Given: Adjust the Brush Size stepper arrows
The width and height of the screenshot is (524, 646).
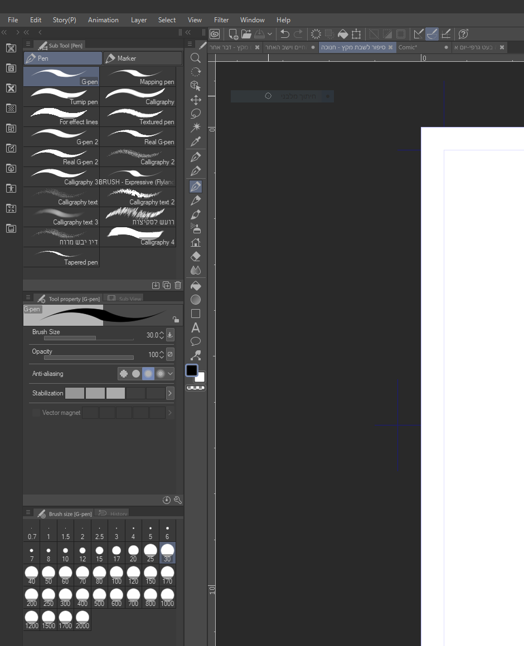Looking at the screenshot, I should 162,335.
